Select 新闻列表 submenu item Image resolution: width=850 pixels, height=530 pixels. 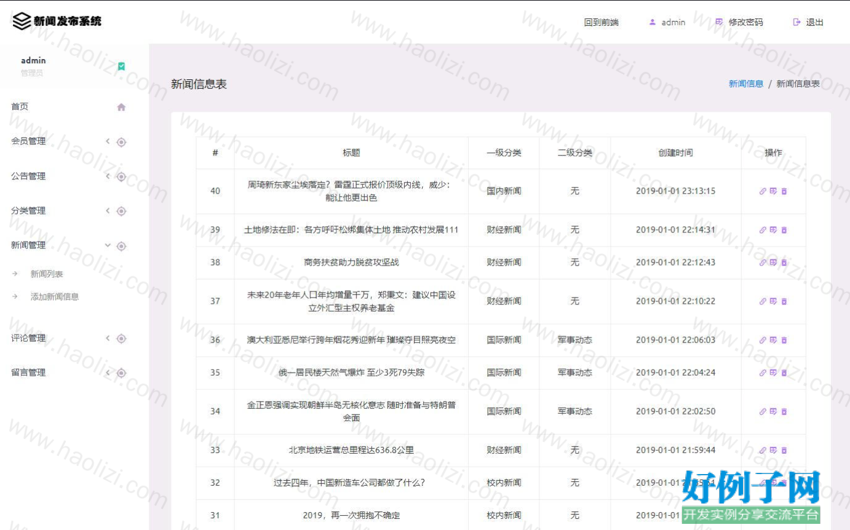tap(47, 274)
